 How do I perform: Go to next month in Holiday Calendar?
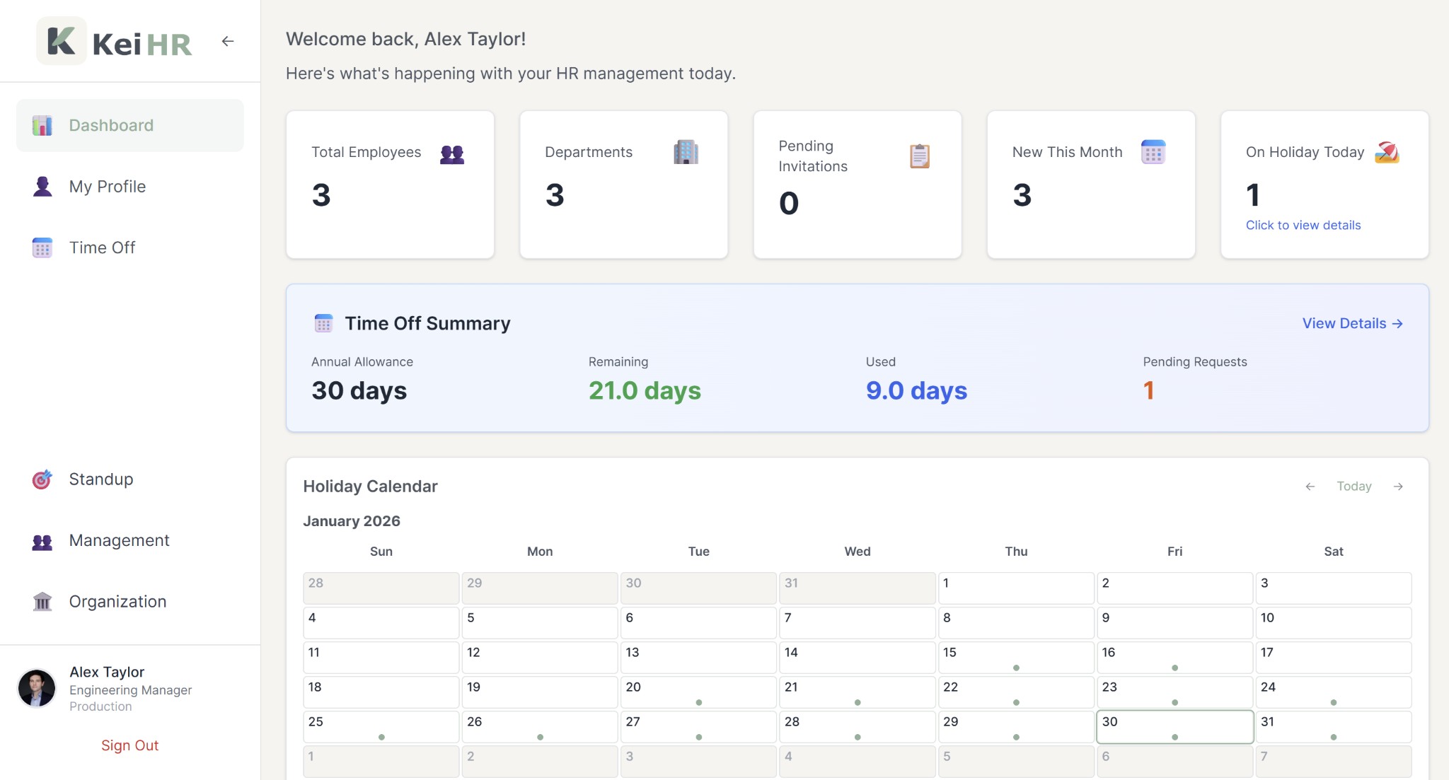tap(1398, 487)
